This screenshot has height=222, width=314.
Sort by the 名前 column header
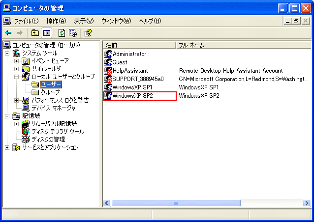(x=139, y=45)
